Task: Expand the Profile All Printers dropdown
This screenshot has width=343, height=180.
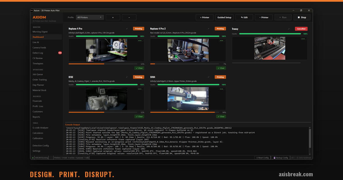Action: tap(89, 17)
